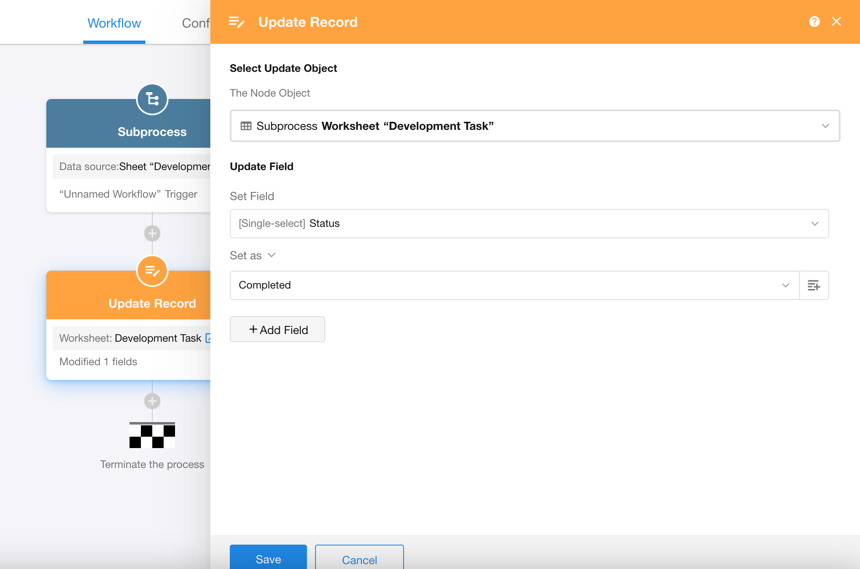Open dynamic field value selector icon
The image size is (860, 569).
coord(814,285)
